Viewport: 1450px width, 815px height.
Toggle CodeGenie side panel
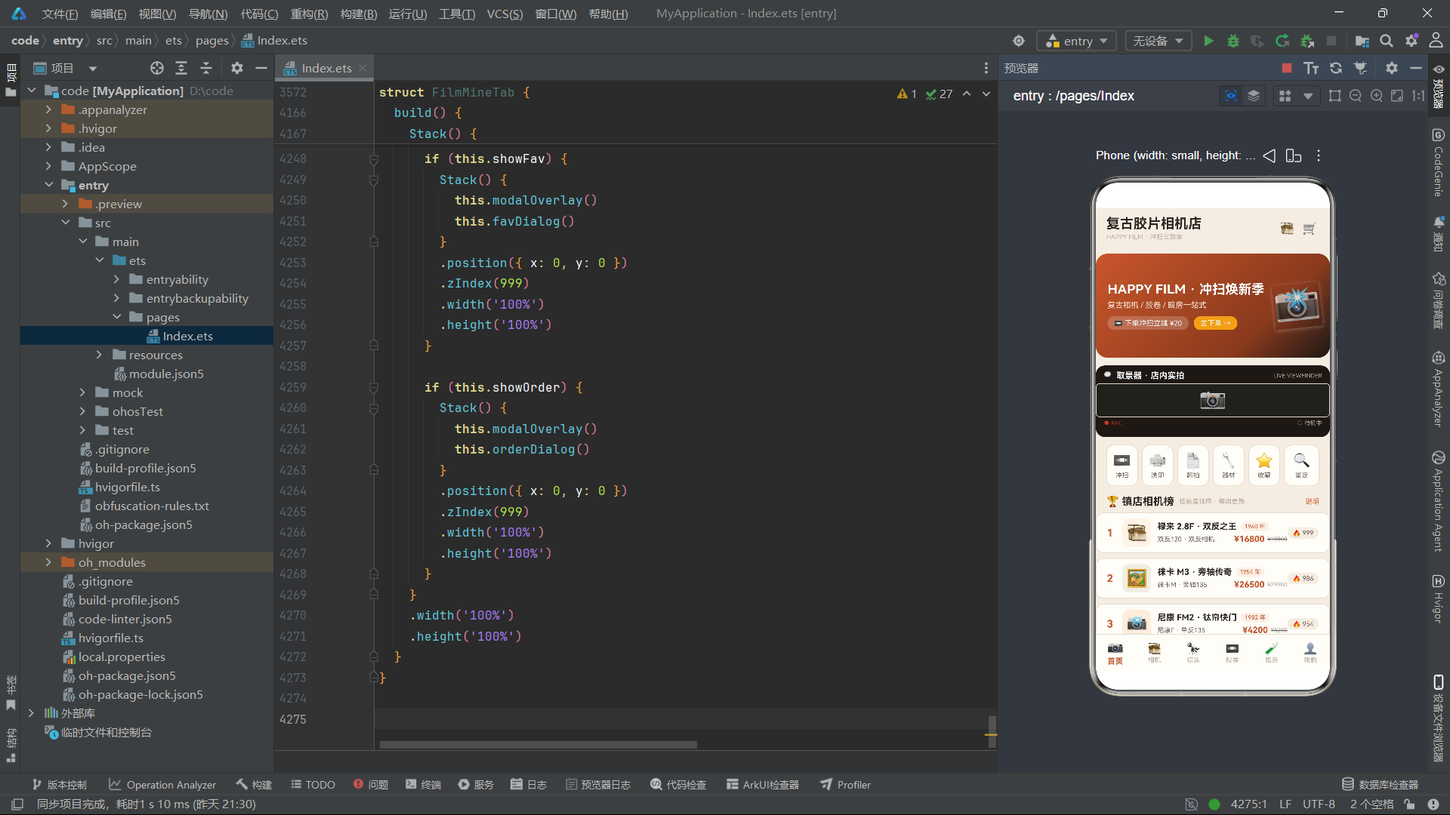click(x=1439, y=163)
